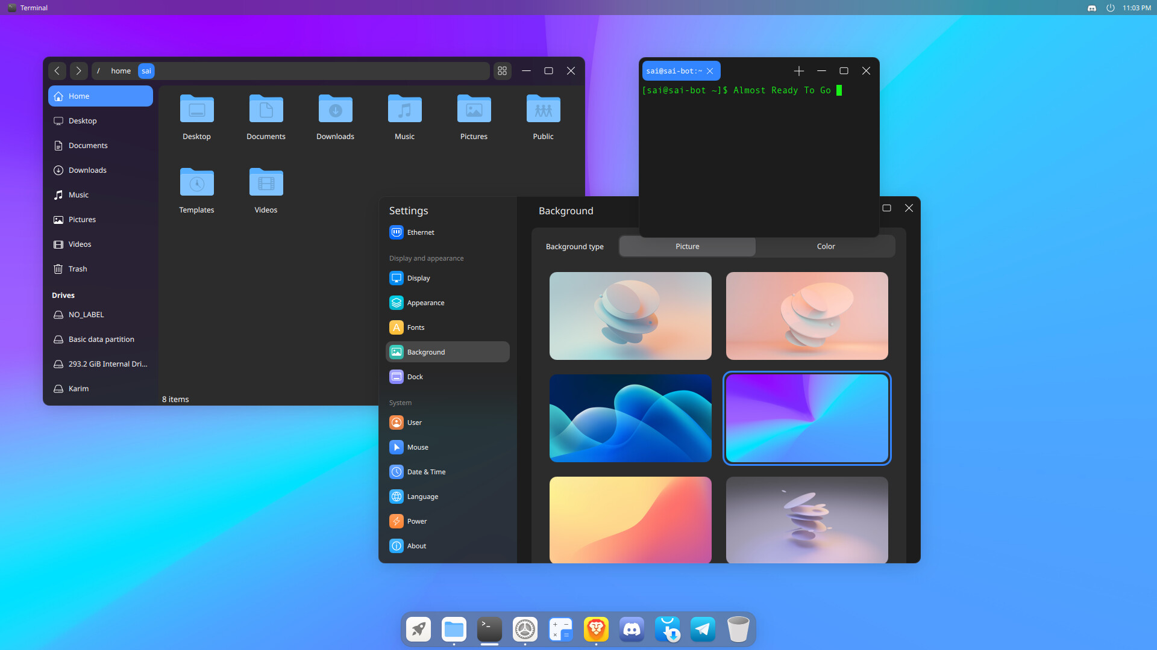Select Music in file manager sidebar
Screen dimensions: 1157x650
coord(101,195)
